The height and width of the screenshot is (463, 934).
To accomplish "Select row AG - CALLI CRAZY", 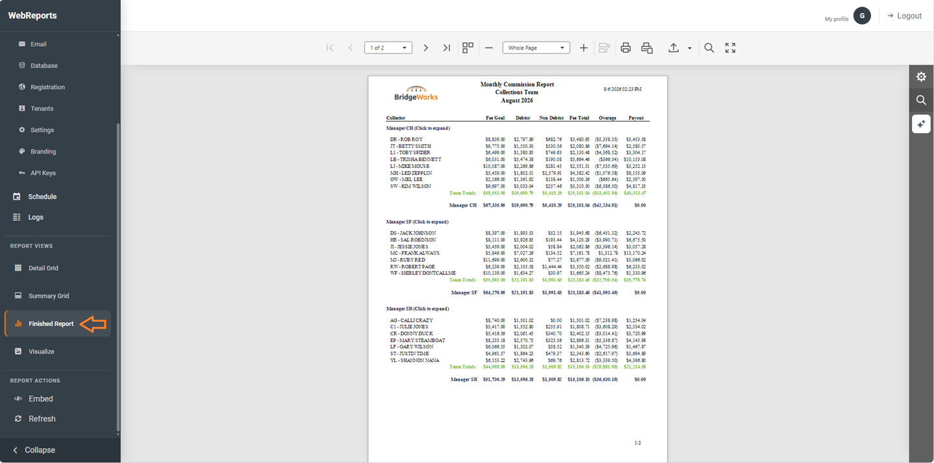I will click(518, 320).
